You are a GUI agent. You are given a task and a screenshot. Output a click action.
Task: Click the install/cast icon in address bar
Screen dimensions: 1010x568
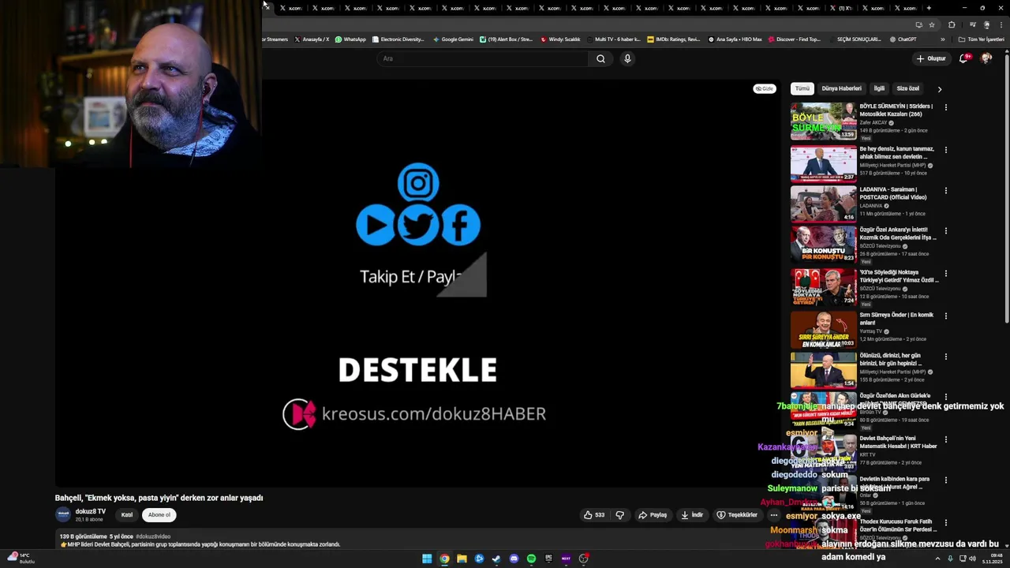(918, 24)
